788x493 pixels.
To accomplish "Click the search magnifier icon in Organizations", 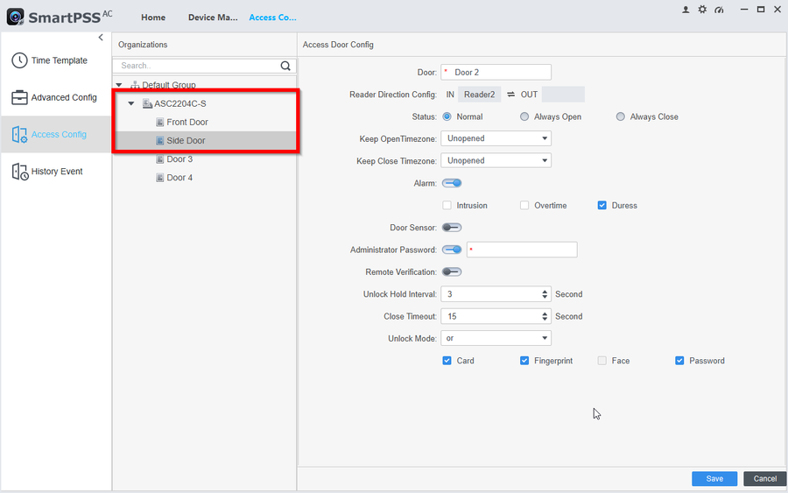I will pos(285,66).
